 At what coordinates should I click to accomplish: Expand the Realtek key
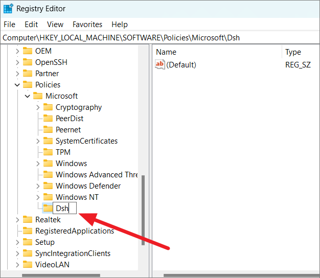pos(17,220)
